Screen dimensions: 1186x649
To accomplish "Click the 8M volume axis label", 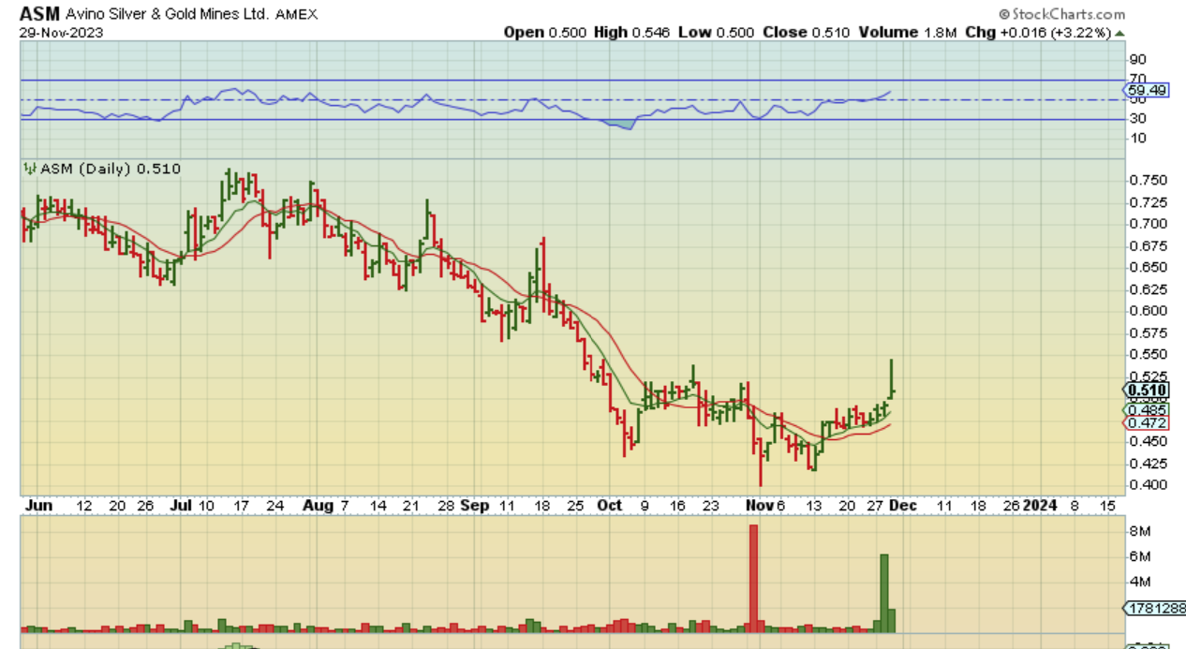I will pyautogui.click(x=1138, y=530).
